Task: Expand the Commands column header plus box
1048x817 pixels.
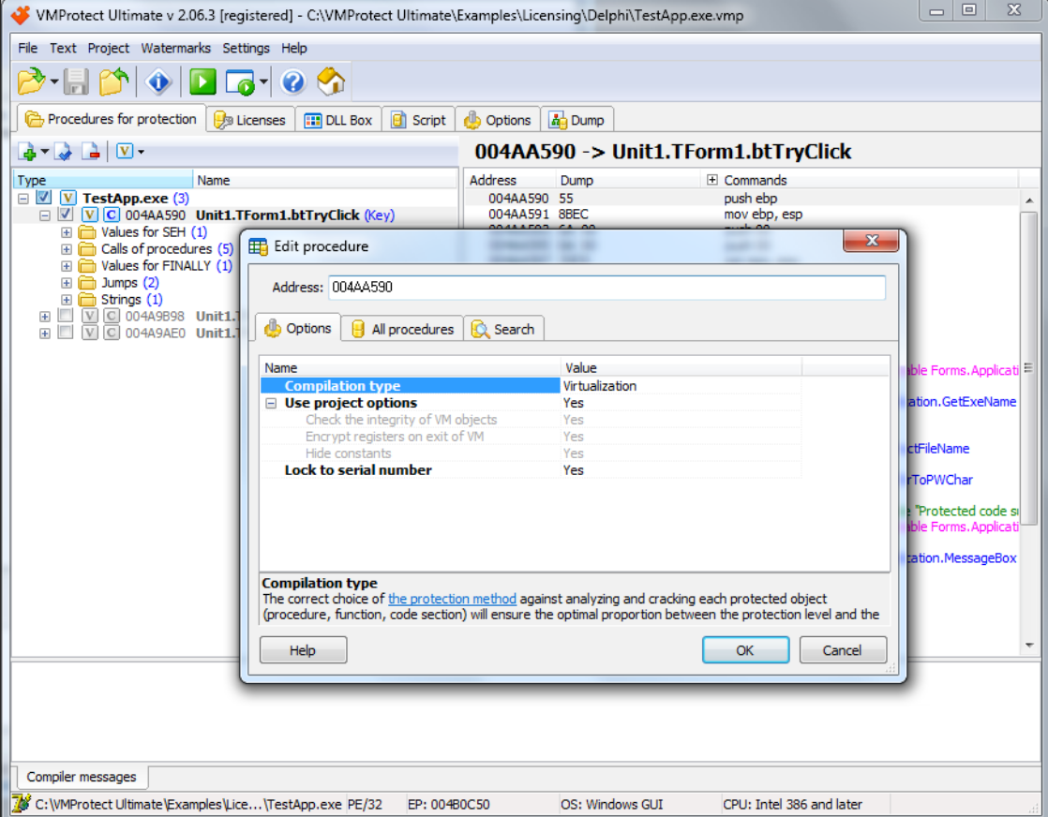Action: pos(711,180)
